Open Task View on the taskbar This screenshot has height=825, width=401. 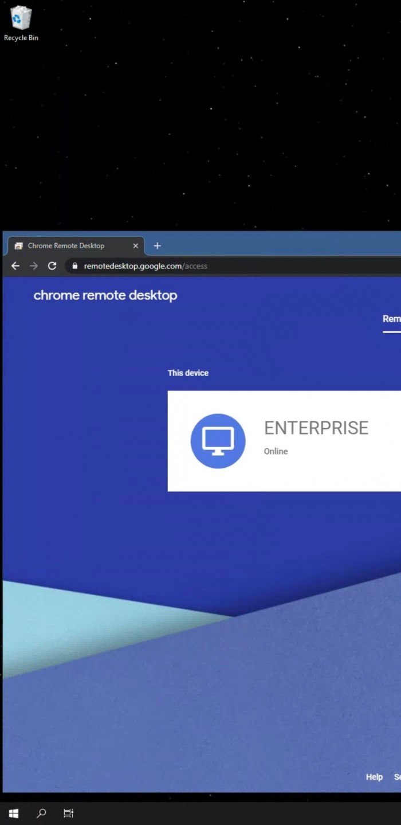pyautogui.click(x=68, y=813)
